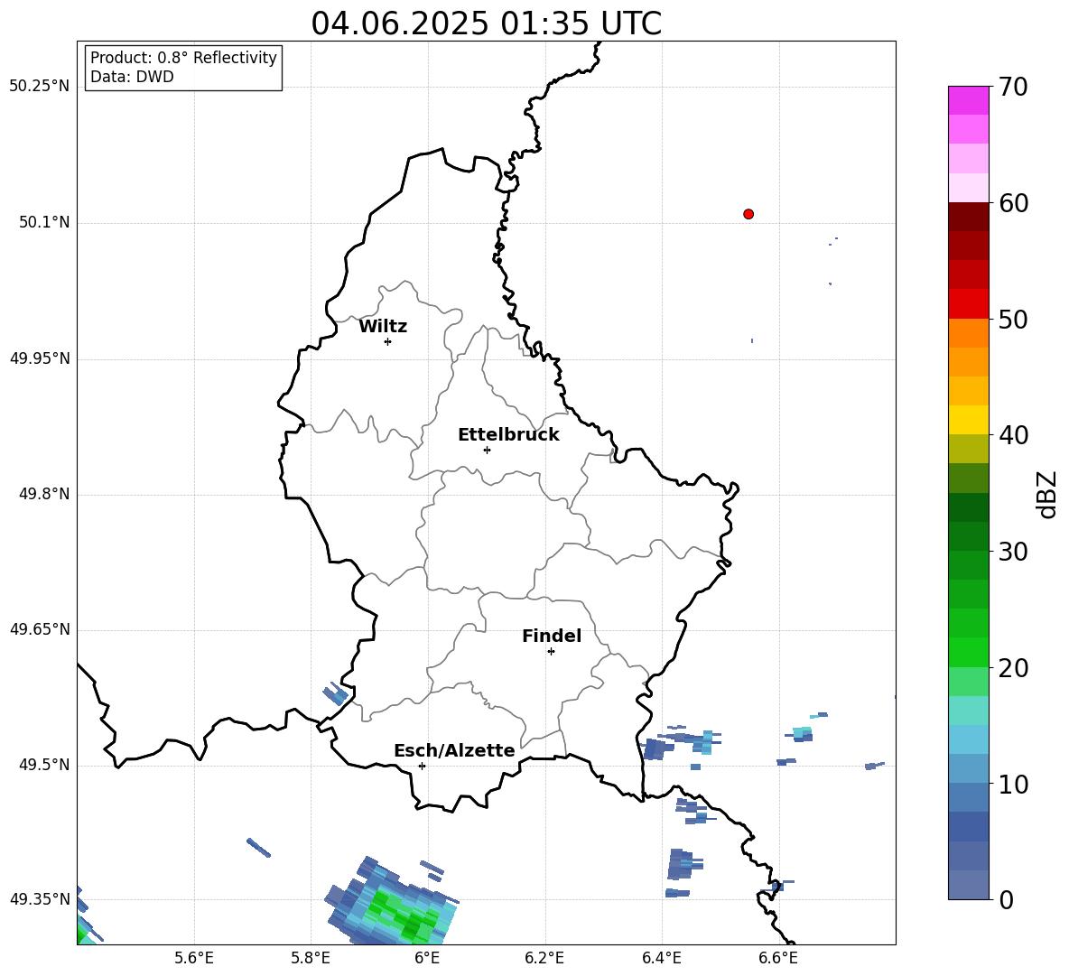Click the bright red colorbar segment above 50

968,304
